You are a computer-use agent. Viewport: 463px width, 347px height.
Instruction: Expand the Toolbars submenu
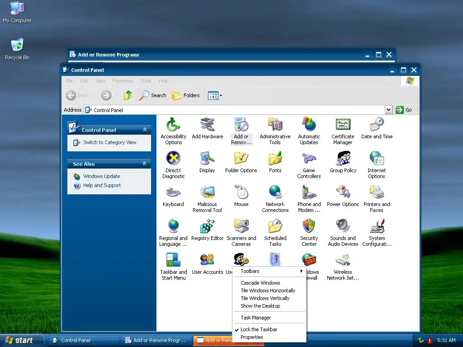[x=269, y=271]
